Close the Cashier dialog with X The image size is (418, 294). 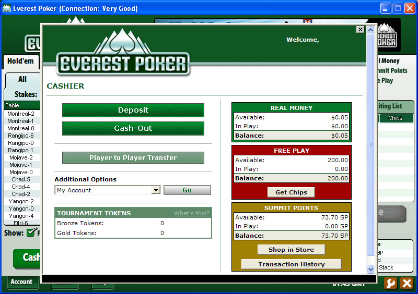coord(360,30)
